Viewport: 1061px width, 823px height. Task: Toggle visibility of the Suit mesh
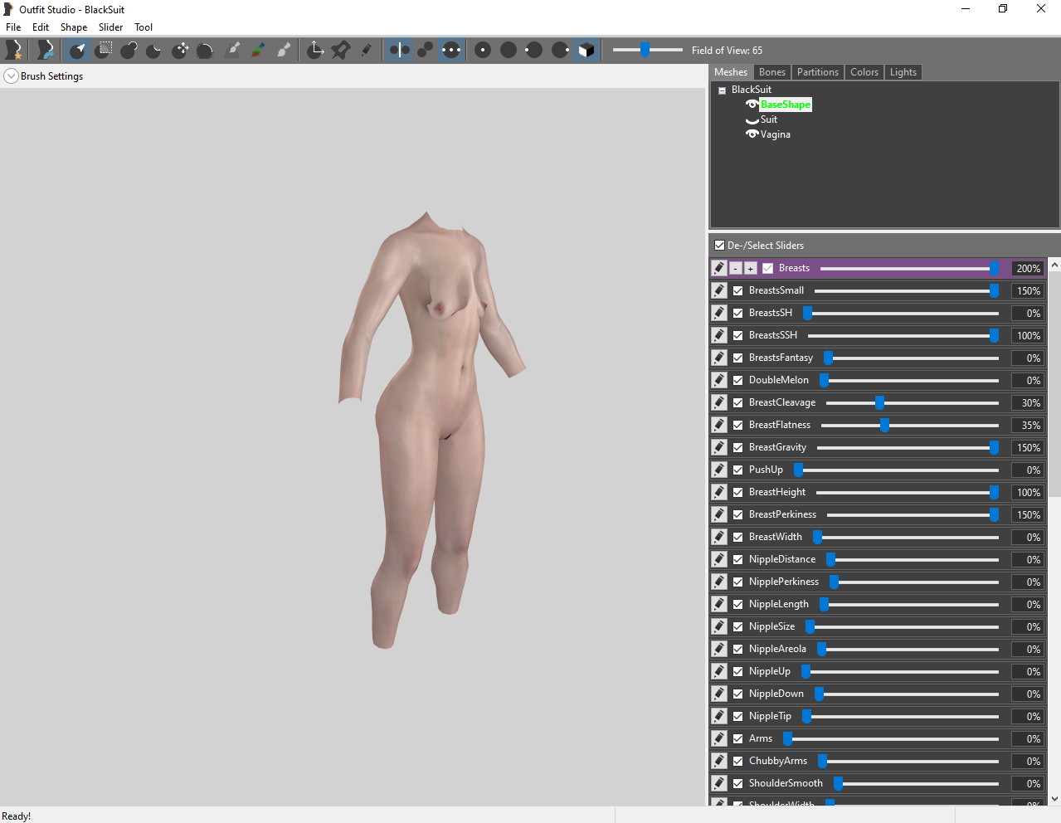pyautogui.click(x=752, y=120)
